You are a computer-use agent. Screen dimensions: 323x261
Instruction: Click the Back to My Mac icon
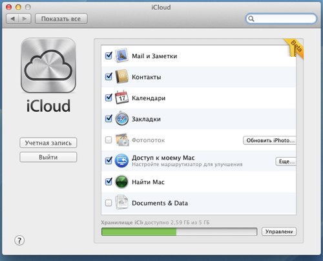121,161
